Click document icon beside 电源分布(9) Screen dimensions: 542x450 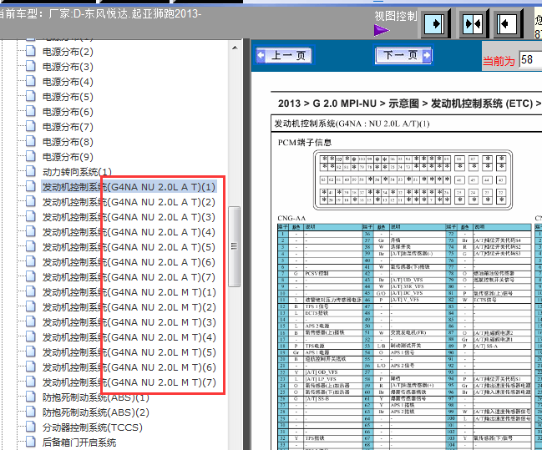pos(30,156)
